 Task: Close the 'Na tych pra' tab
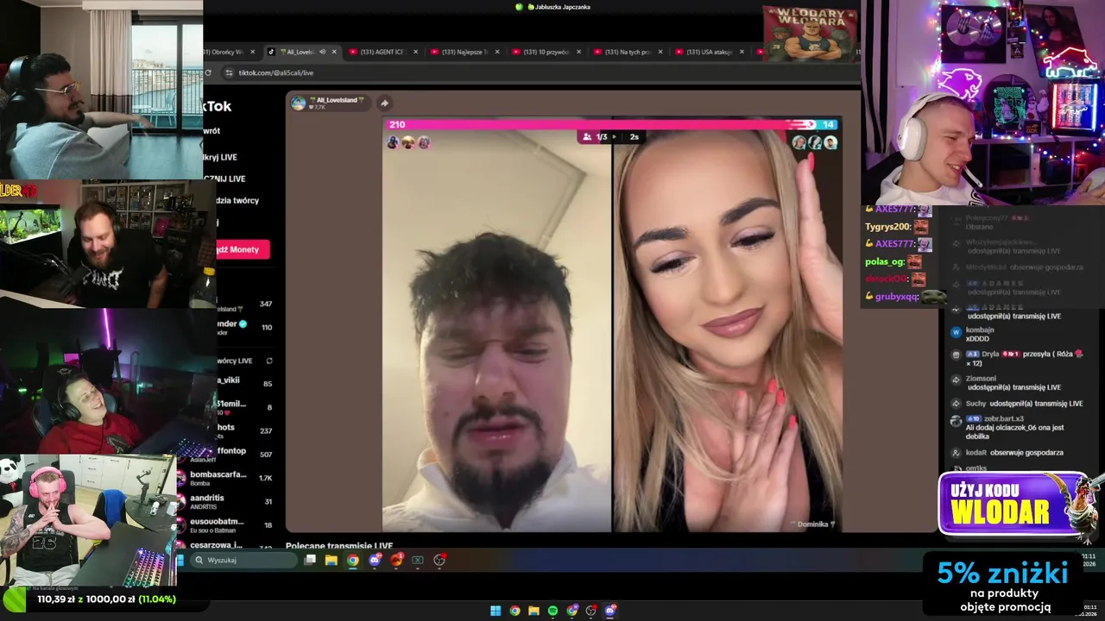point(660,52)
